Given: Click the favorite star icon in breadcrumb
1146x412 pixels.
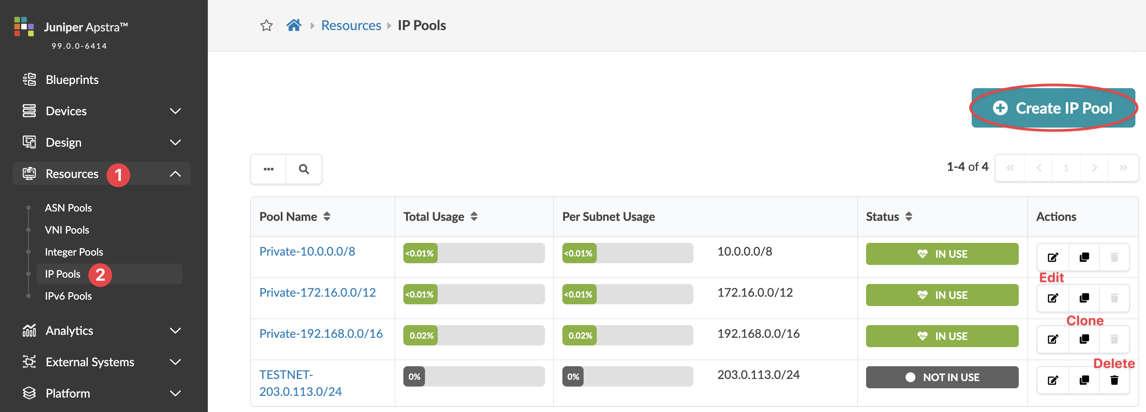Looking at the screenshot, I should point(266,25).
